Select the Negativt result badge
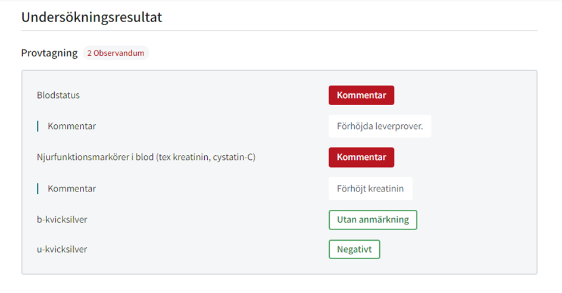The height and width of the screenshot is (293, 562). coord(354,250)
